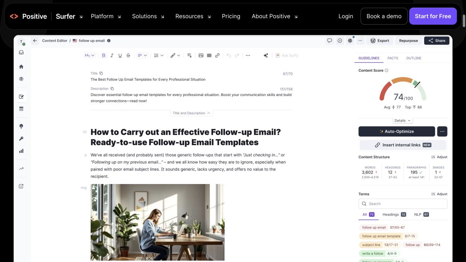Insert a hyperlink from the toolbar
466x262 pixels.
pos(217,55)
